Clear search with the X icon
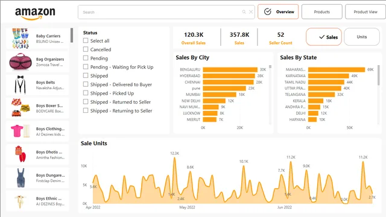The image size is (386, 217). 251,12
